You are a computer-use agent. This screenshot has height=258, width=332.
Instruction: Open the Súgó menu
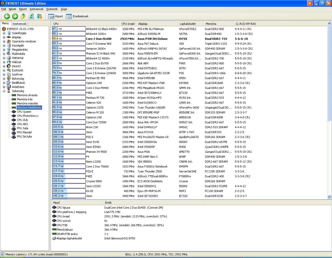pos(64,9)
